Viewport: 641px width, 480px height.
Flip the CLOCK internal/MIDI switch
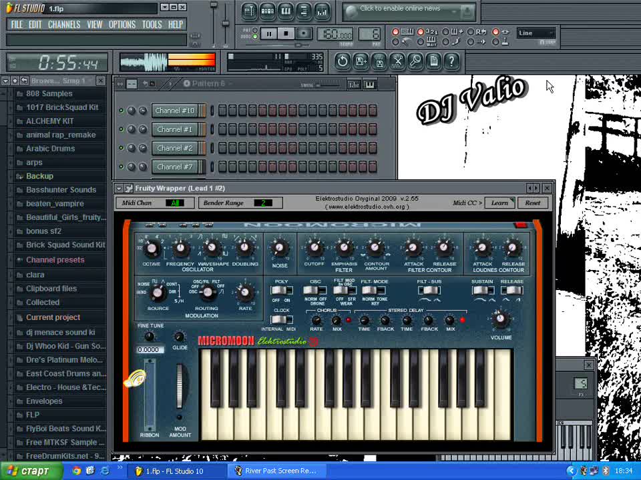point(281,319)
